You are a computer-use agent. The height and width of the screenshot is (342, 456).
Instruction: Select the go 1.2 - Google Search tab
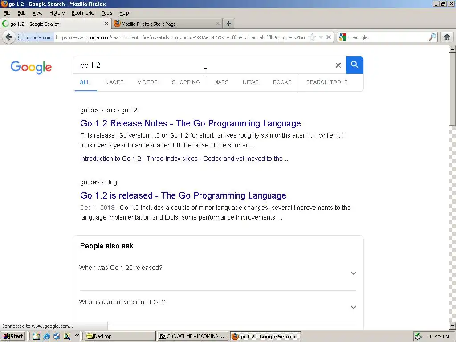point(55,24)
